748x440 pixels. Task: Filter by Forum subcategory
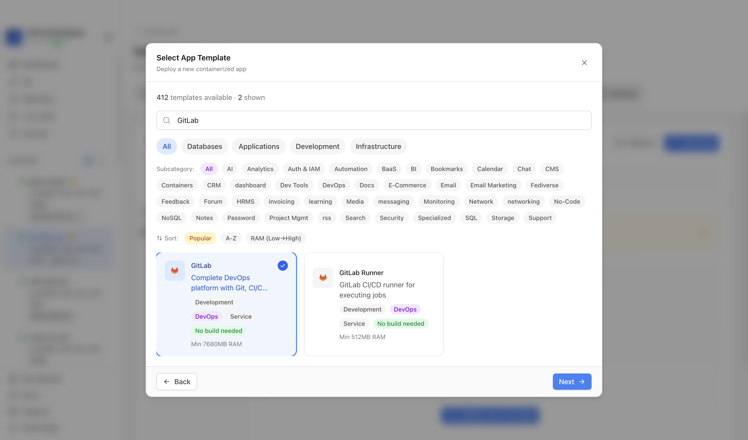(213, 201)
